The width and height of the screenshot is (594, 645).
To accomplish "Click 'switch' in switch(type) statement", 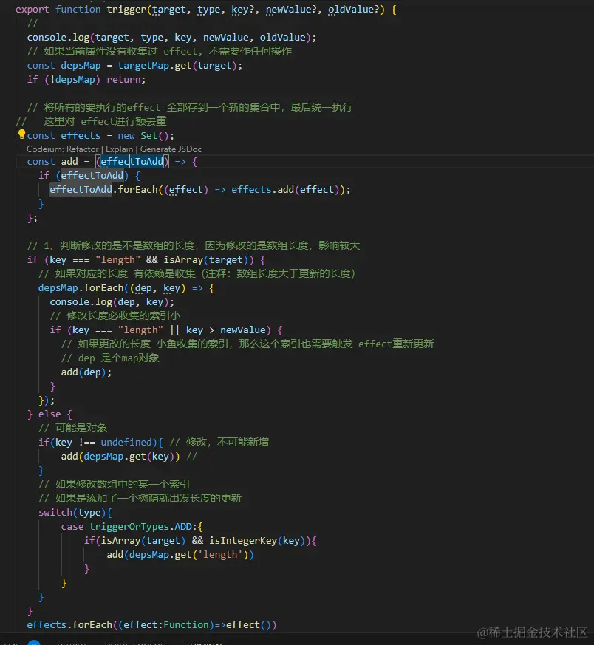I will [55, 513].
